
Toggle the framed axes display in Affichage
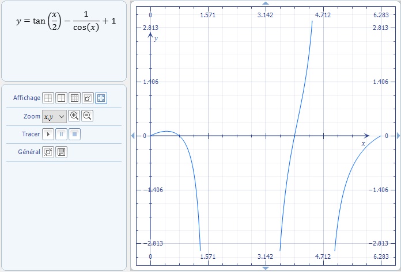61,98
